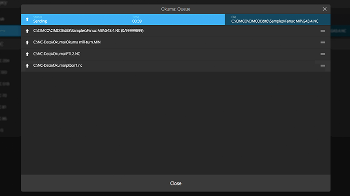Click the upload arrow next to G43.4.NC queue entry
Viewport: 350px width, 196px height.
click(27, 31)
